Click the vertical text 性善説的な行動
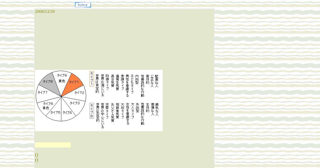The image size is (320, 168). coord(142,85)
